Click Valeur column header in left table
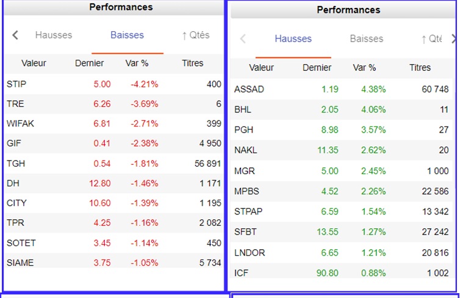Viewport: 460px width, 298px height. pyautogui.click(x=34, y=63)
